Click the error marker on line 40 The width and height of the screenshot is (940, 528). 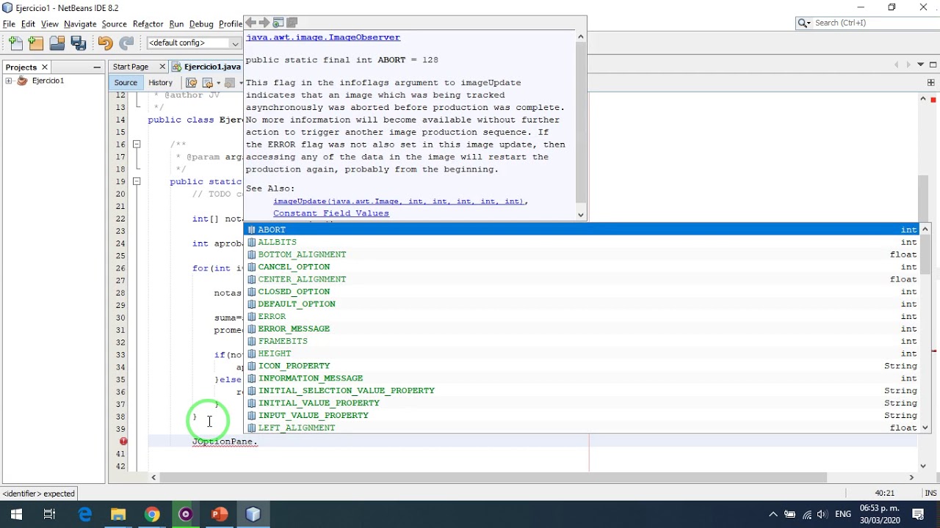click(x=123, y=441)
